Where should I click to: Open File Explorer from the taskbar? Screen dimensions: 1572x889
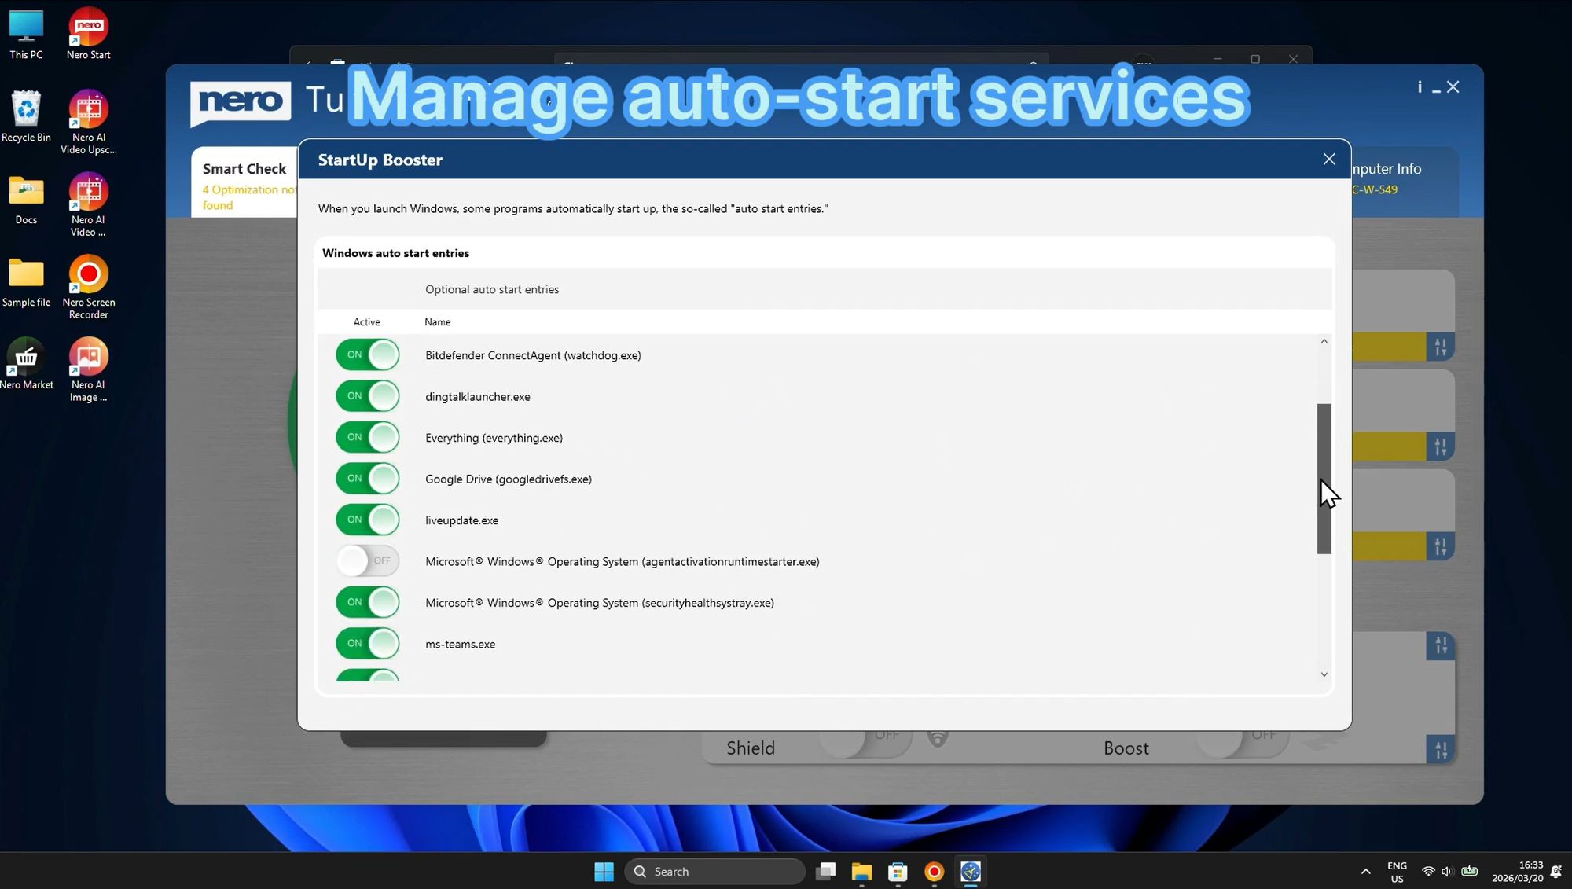pyautogui.click(x=861, y=872)
